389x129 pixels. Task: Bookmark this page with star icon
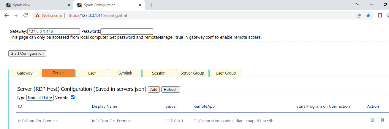pyautogui.click(x=368, y=15)
